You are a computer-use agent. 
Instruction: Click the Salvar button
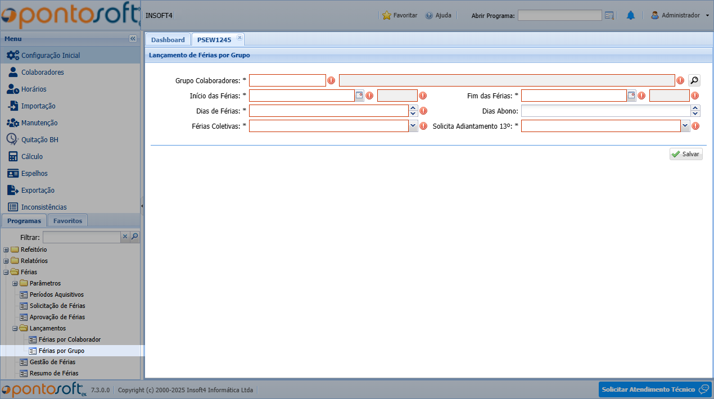[x=686, y=154]
